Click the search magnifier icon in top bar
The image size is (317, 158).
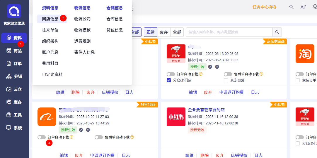[x=291, y=7]
